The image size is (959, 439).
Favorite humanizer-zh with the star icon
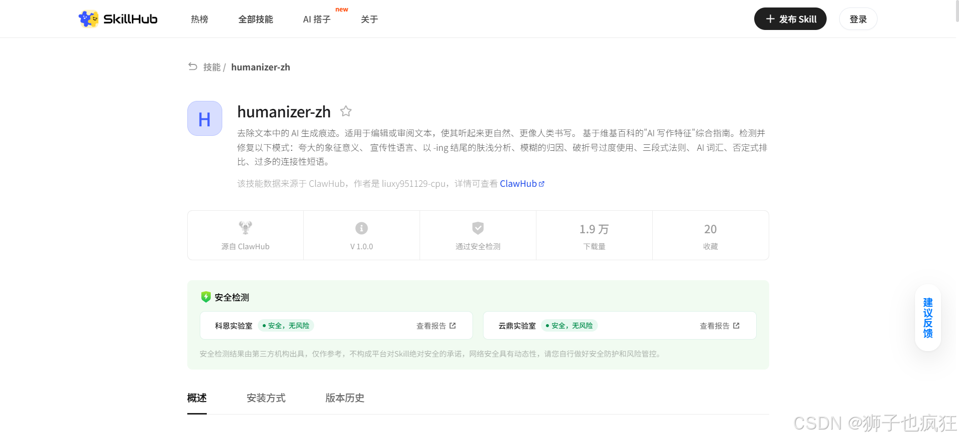coord(346,111)
